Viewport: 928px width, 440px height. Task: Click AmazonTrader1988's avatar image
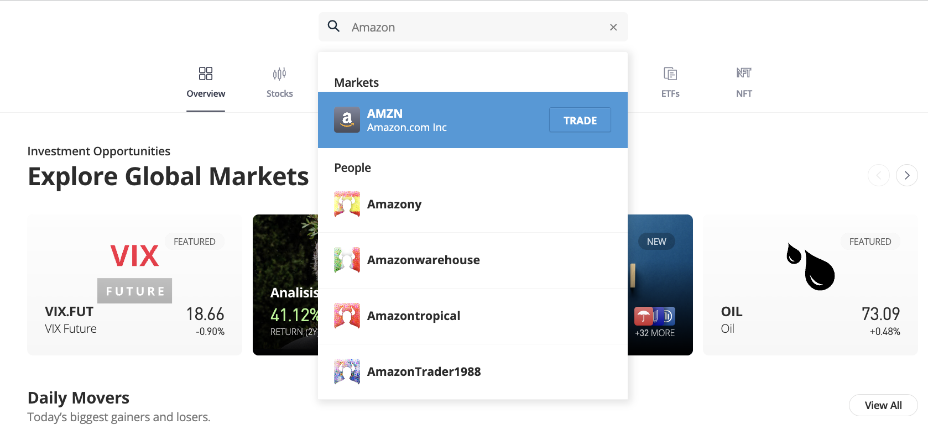pyautogui.click(x=347, y=372)
